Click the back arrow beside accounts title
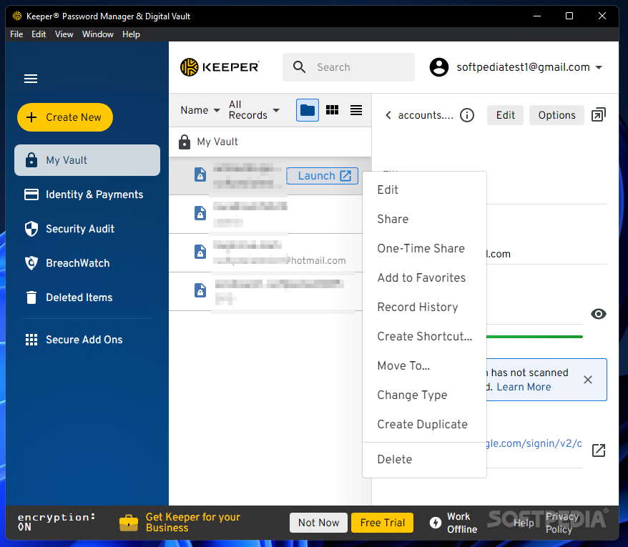 pos(388,115)
